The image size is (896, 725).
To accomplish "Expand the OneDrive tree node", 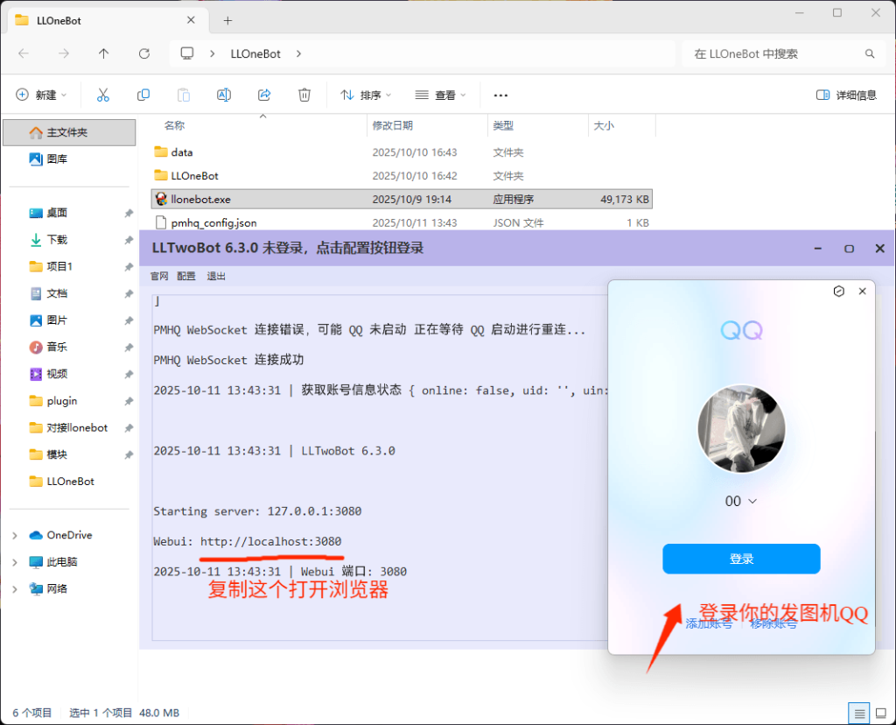I will 15,535.
